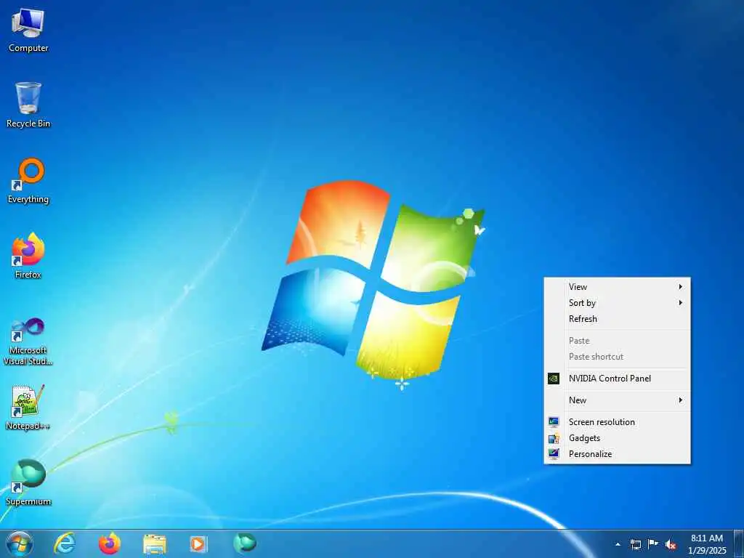744x558 pixels.
Task: Open the View menu entry
Action: [617, 286]
